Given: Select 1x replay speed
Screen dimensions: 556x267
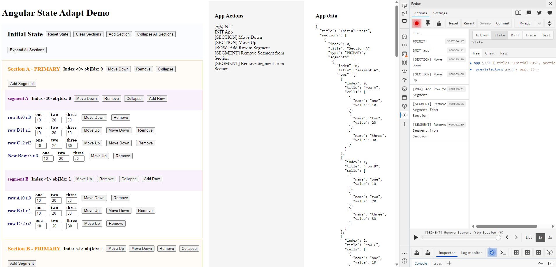Looking at the screenshot, I should 540,238.
